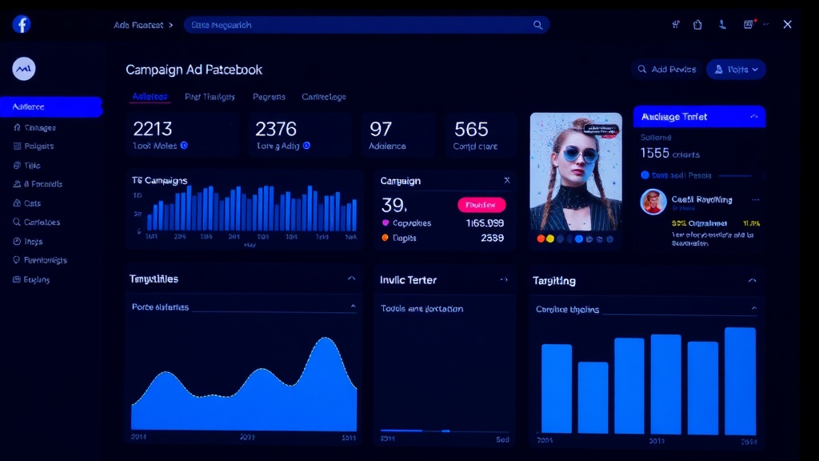This screenshot has height=461, width=819.
Task: Open the Palgeits sidebar link
Action: 39,146
